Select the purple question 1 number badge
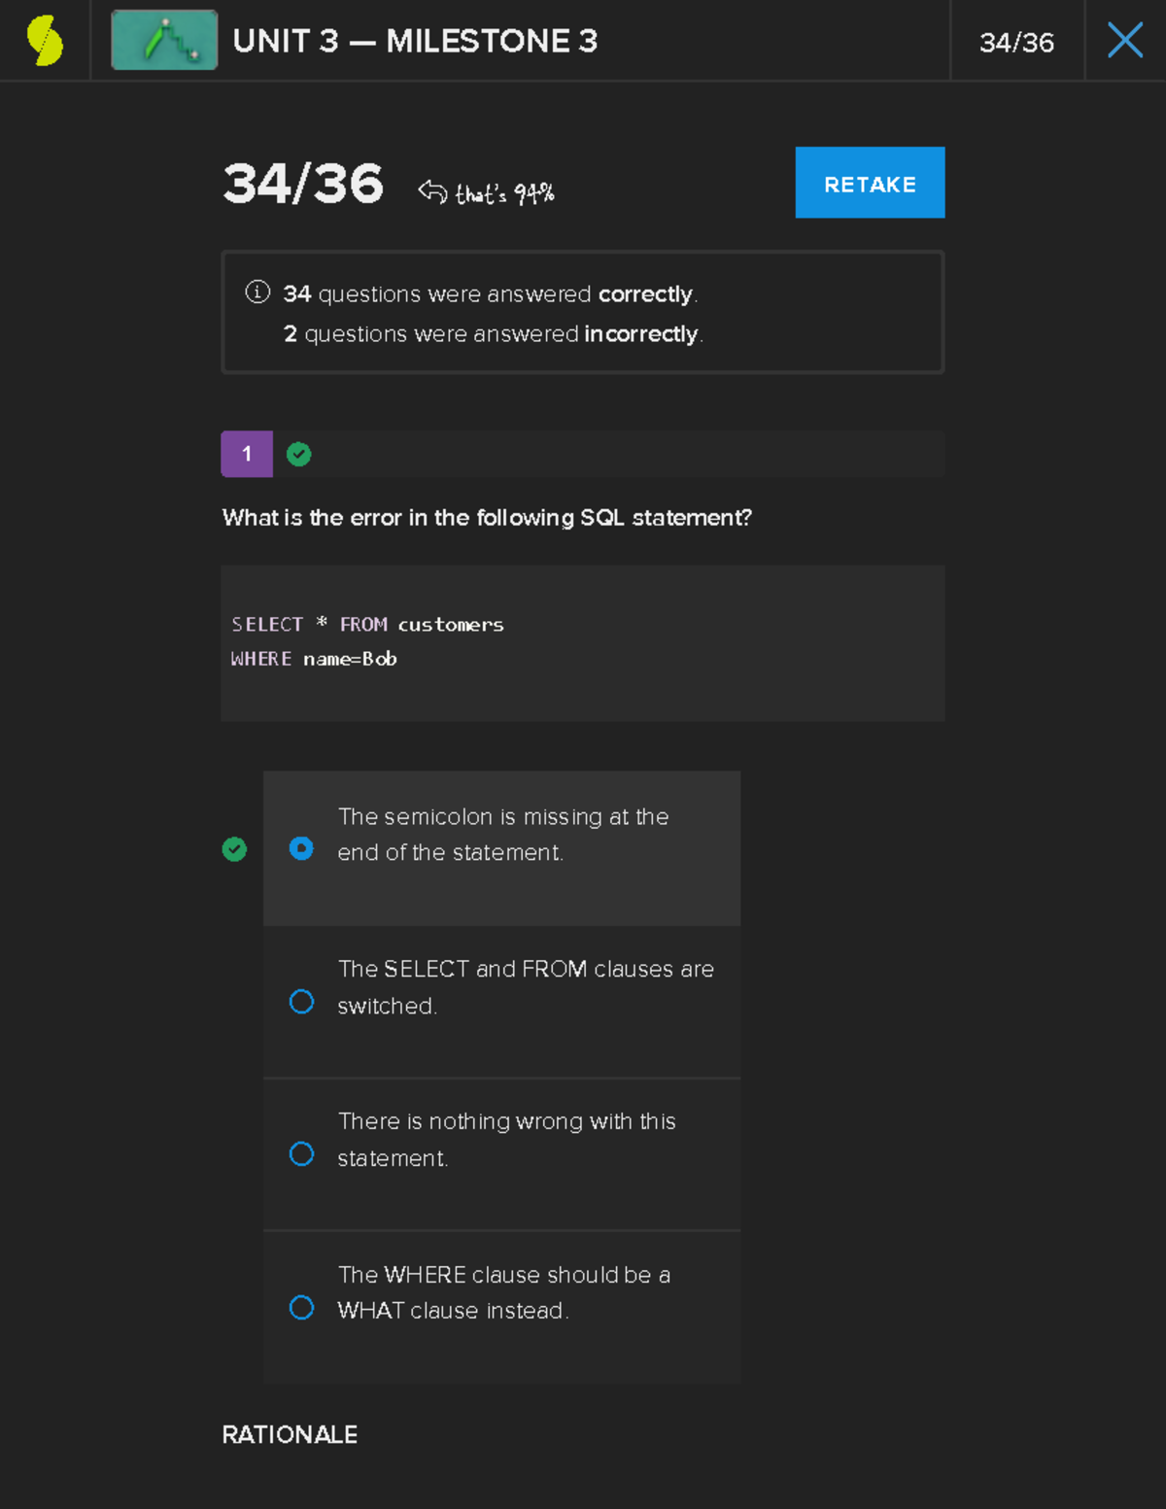 click(247, 454)
